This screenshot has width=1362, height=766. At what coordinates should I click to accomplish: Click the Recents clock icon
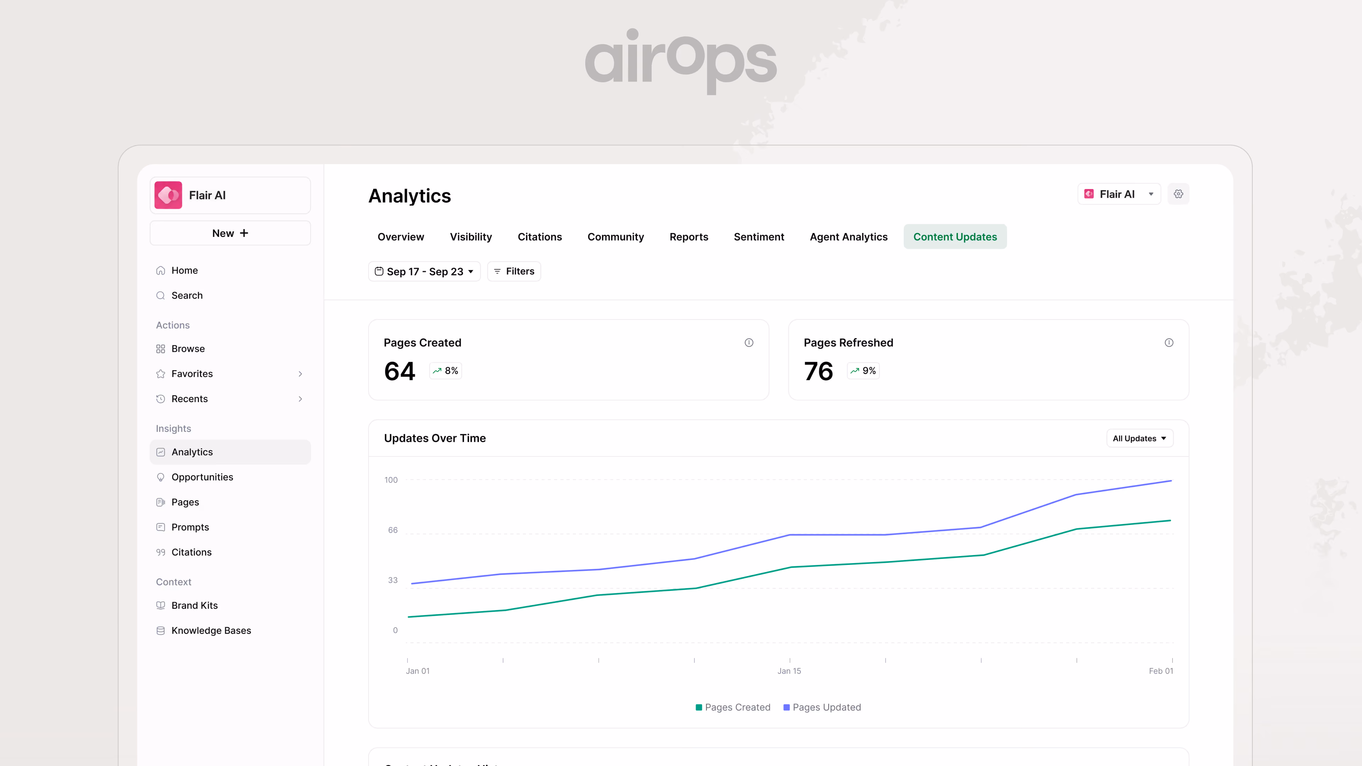[161, 399]
